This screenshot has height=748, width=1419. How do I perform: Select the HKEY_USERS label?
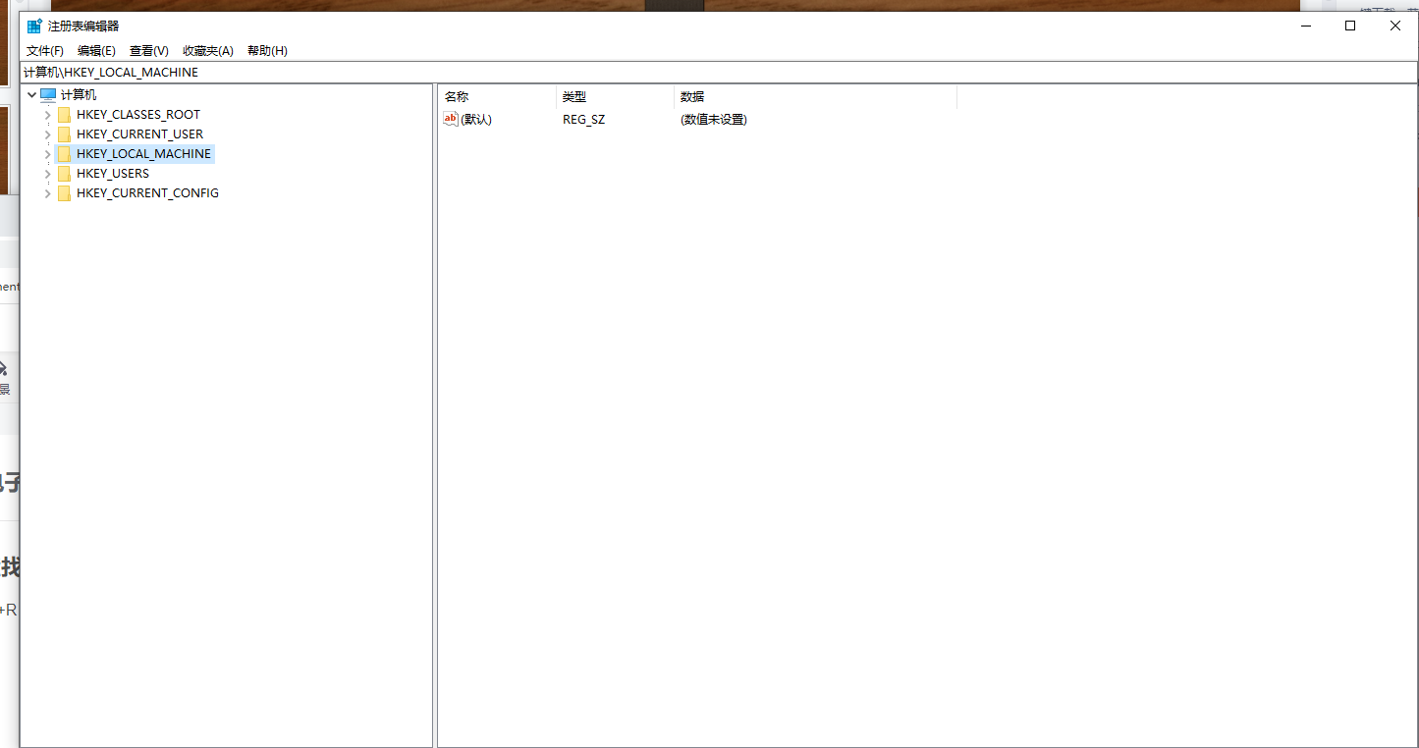[113, 174]
